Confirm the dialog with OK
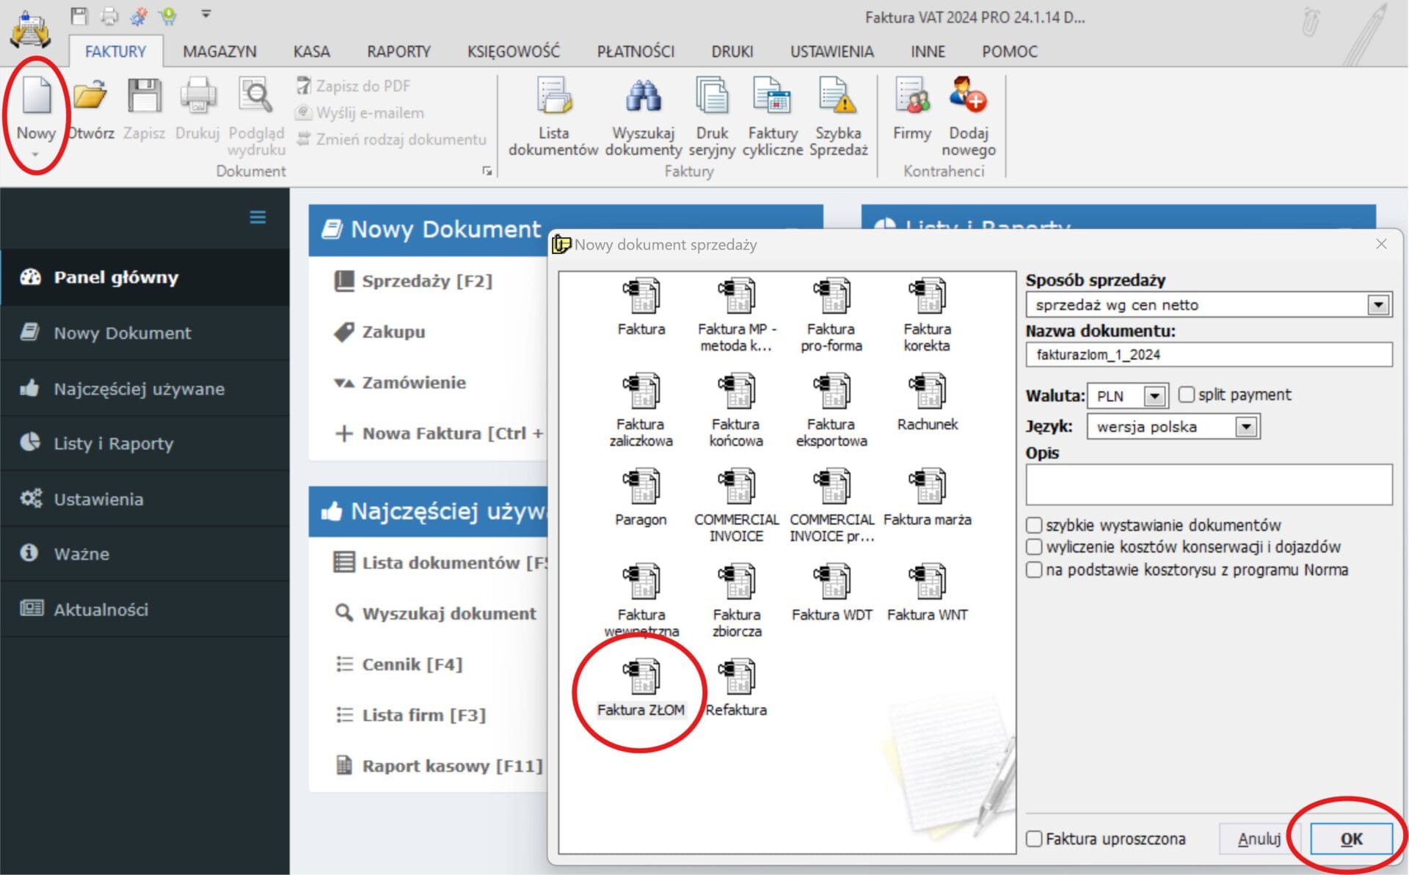The height and width of the screenshot is (875, 1409). (x=1350, y=838)
